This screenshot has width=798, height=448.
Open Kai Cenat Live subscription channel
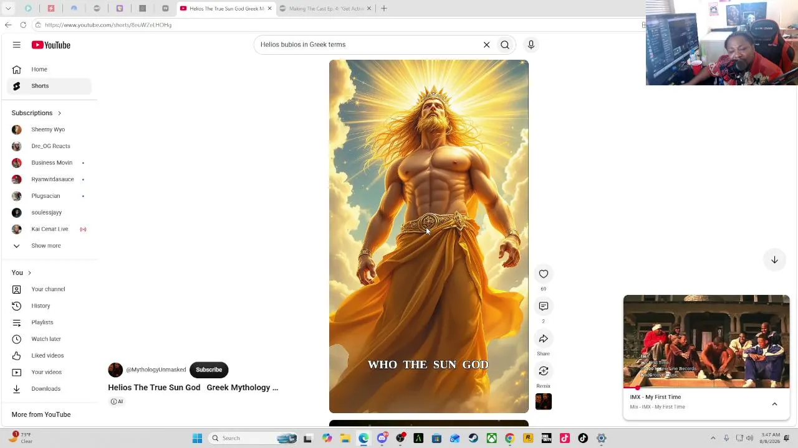50,229
